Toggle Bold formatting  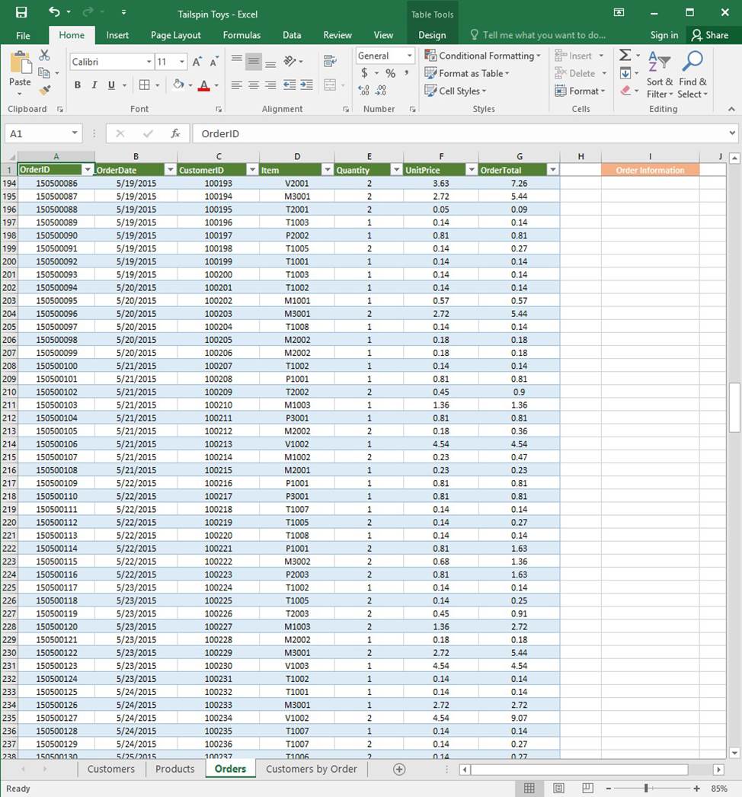click(x=77, y=85)
